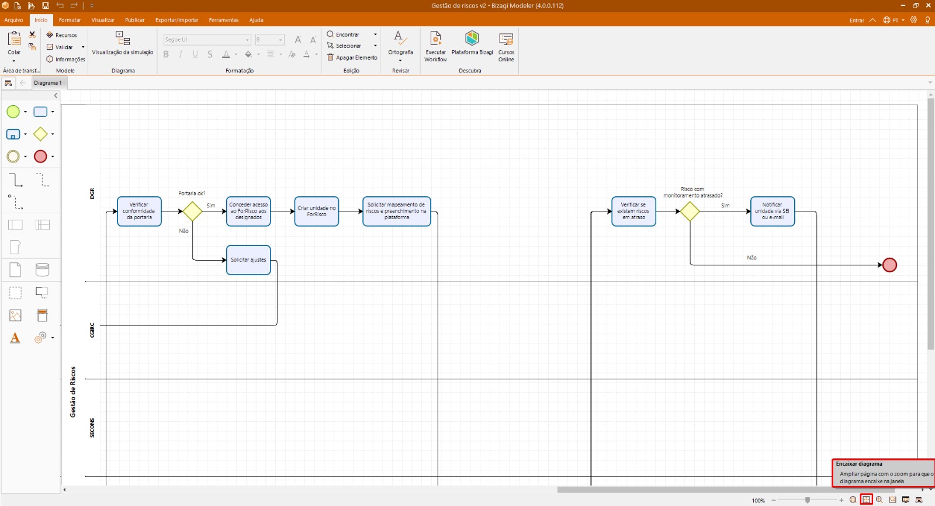Click the Fit diagram icon in status bar
The height and width of the screenshot is (506, 935).
pos(866,500)
